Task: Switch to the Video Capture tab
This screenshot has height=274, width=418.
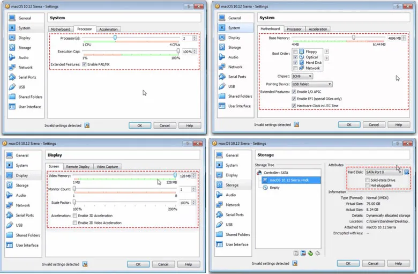Action: (x=108, y=167)
